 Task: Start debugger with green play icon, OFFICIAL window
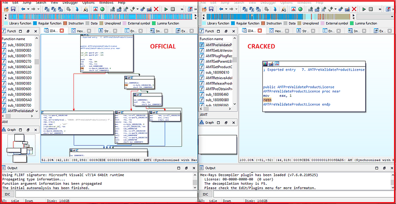166,9
